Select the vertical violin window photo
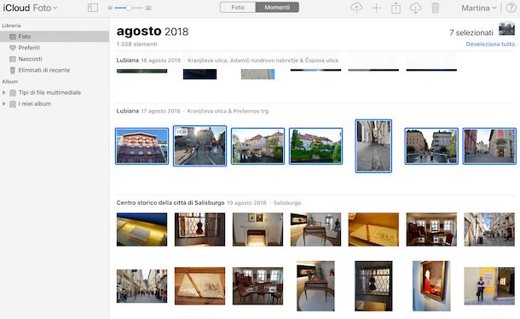Viewport: 520px width, 319px height. [373, 286]
